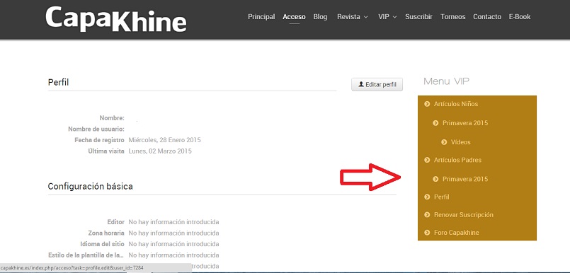Open the Contacto menu item
The height and width of the screenshot is (273, 570).
487,17
